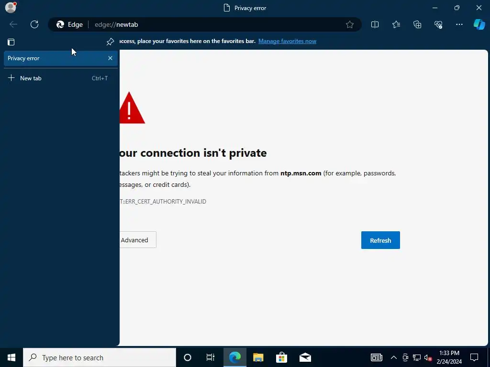Click the red warning triangle icon
This screenshot has height=367, width=490.
tap(132, 108)
